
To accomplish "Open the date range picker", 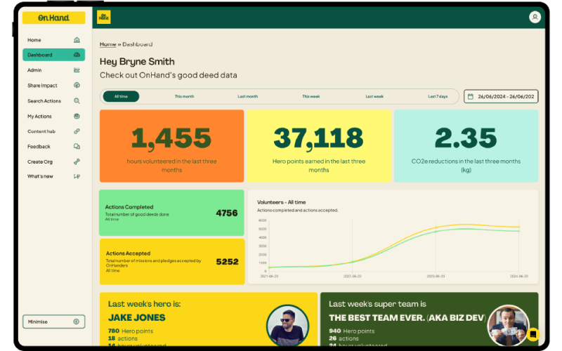I will [501, 96].
